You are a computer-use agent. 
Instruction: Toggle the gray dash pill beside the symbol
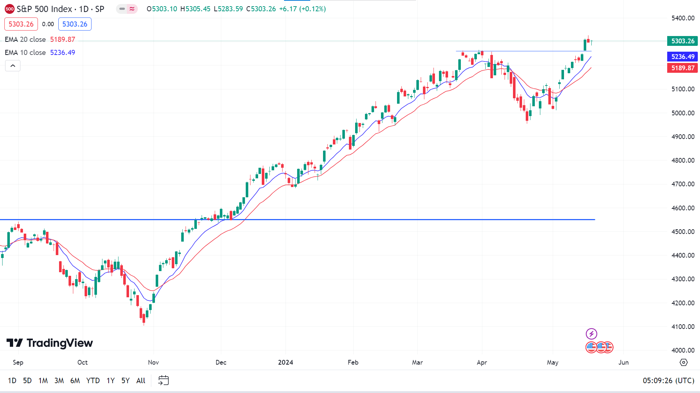click(x=122, y=9)
